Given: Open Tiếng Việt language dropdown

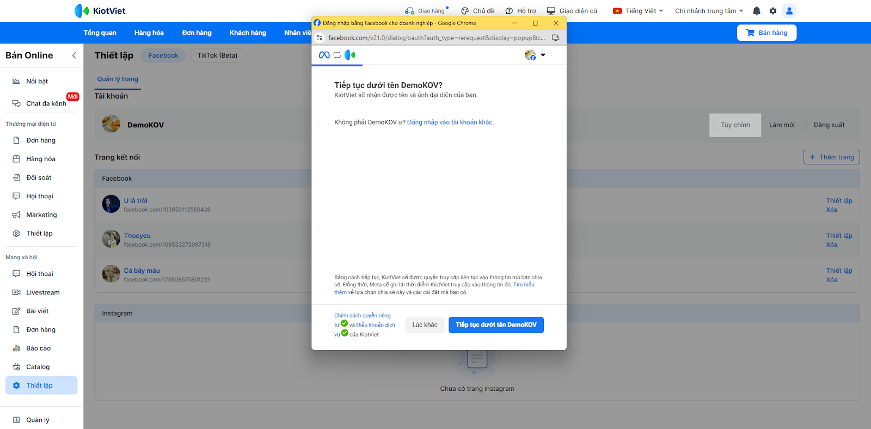Looking at the screenshot, I should (x=638, y=11).
